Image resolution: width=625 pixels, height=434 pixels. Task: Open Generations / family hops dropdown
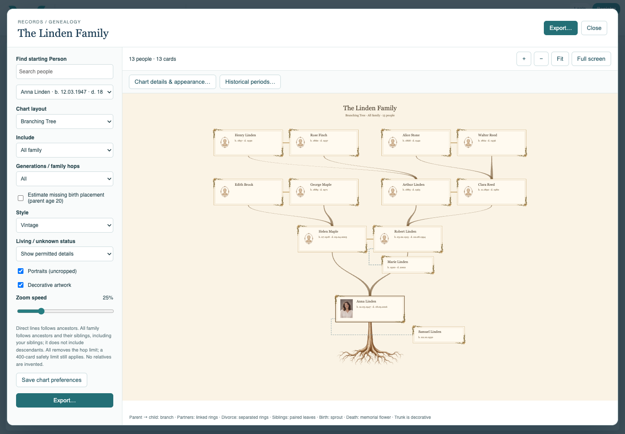pyautogui.click(x=65, y=179)
